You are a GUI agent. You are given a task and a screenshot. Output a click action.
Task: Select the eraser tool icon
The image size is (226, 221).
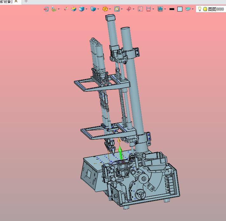coord(66,9)
